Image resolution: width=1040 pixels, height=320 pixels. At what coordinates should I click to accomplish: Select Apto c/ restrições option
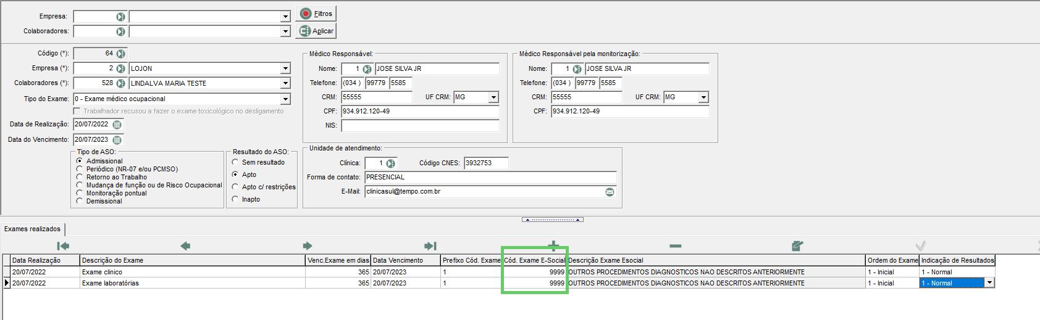235,187
